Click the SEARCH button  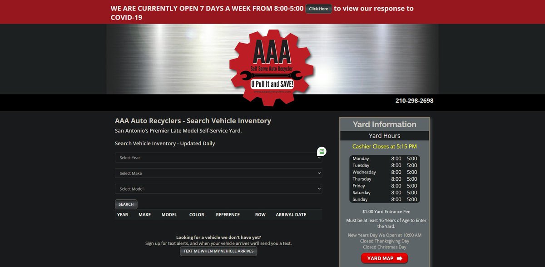126,204
